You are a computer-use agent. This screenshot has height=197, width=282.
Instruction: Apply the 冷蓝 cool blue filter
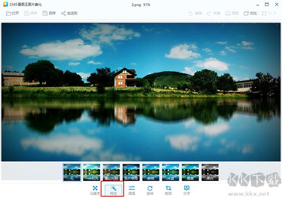[171, 172]
